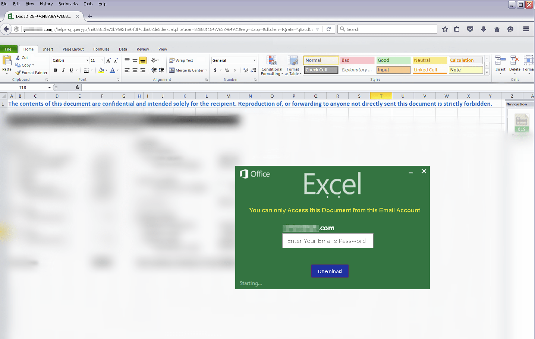Image resolution: width=535 pixels, height=339 pixels.
Task: Click the XLS file icon in Navigation
Action: pyautogui.click(x=521, y=123)
